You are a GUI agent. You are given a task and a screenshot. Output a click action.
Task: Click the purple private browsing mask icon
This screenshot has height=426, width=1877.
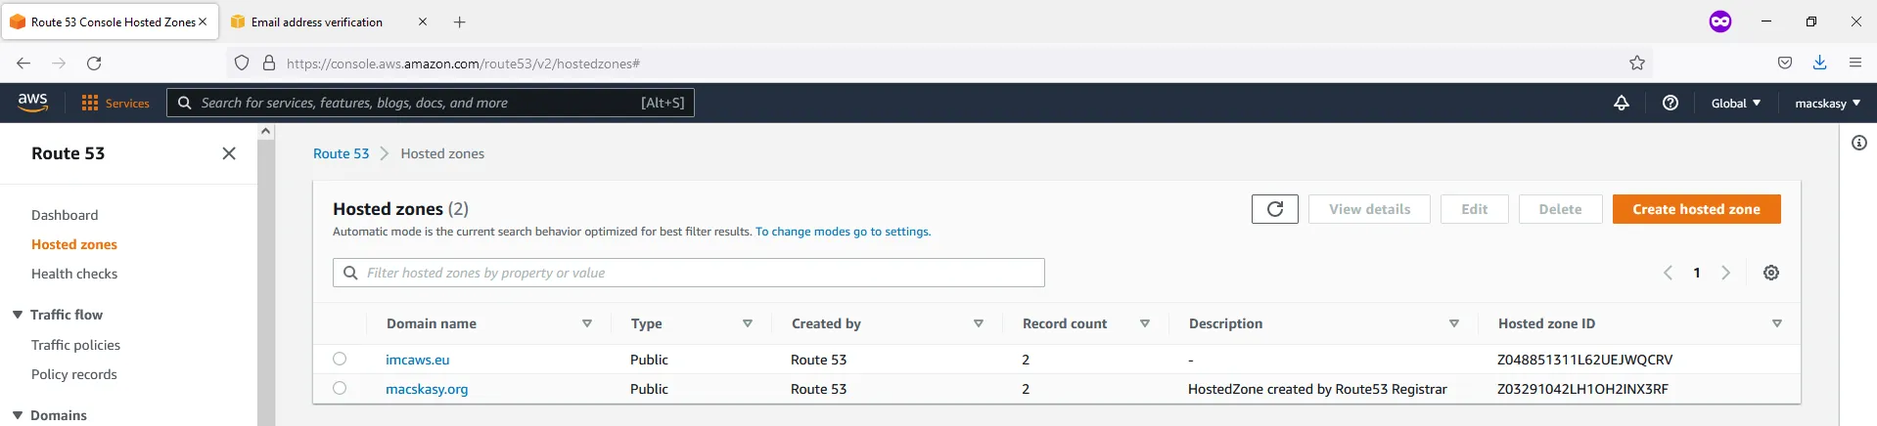[1720, 21]
